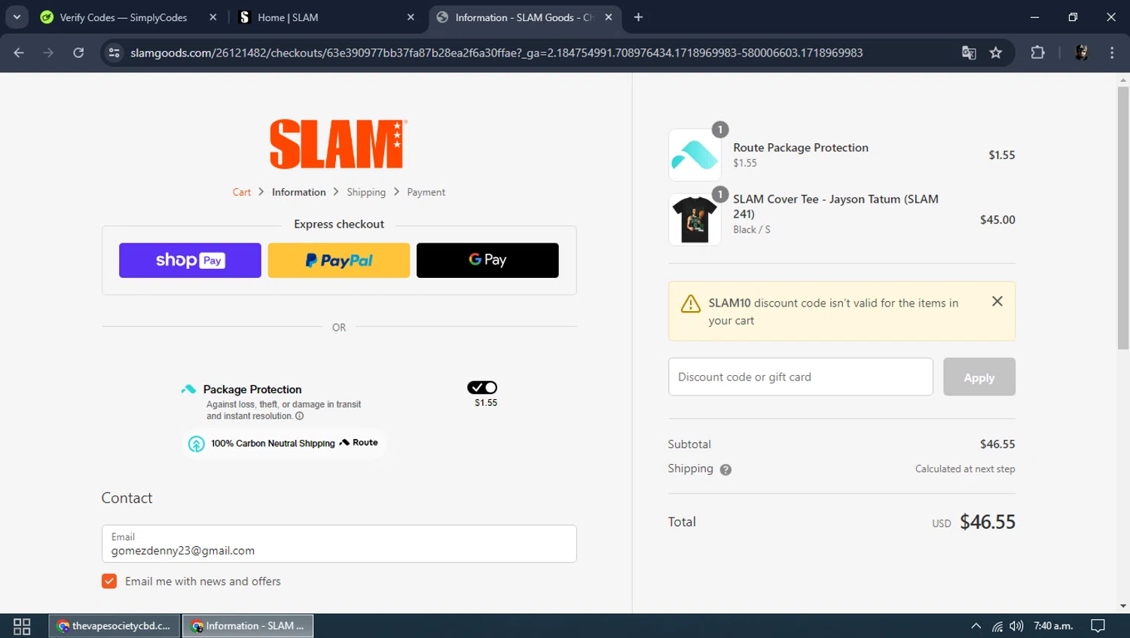The height and width of the screenshot is (638, 1130).
Task: Click the Google Translate icon
Action: (x=969, y=53)
